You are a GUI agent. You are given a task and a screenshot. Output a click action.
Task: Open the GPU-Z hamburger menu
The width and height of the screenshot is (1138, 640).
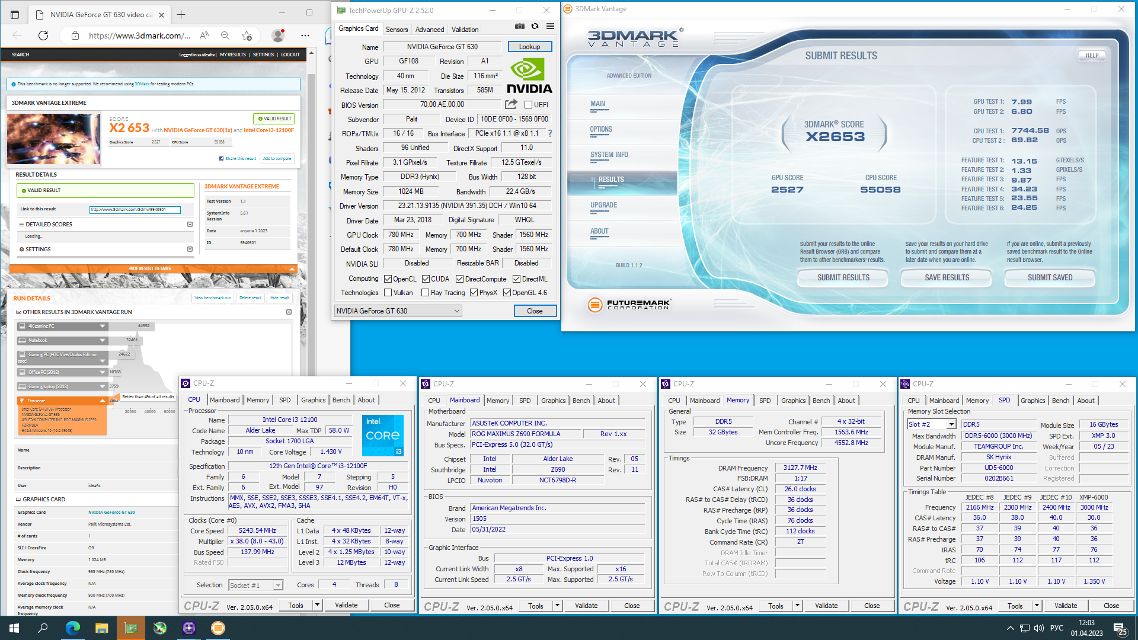[x=550, y=27]
